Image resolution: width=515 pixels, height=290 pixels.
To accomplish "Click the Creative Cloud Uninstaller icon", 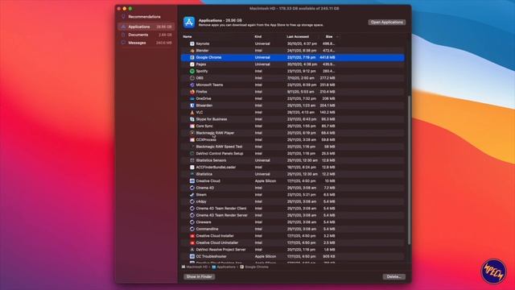I will click(x=192, y=242).
